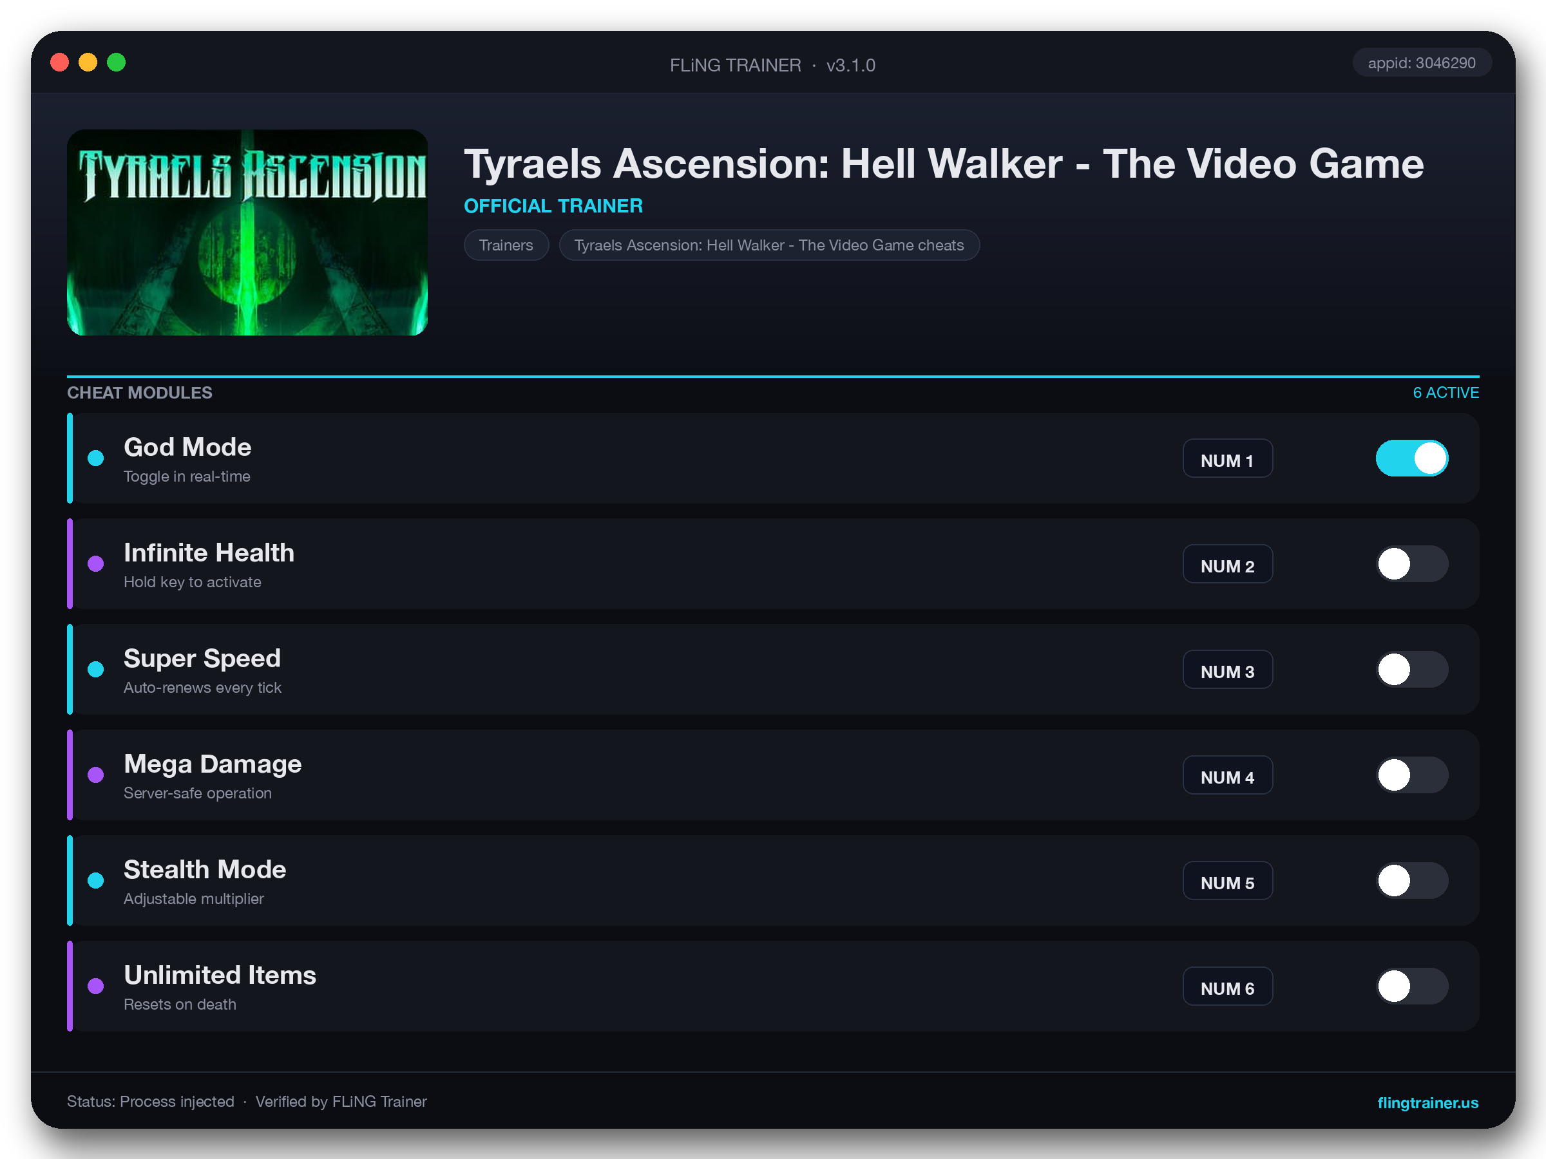The height and width of the screenshot is (1159, 1546).
Task: Click the purple status dot beside Infinite Health
Action: click(x=96, y=564)
